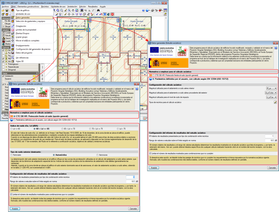
Task: Open the Recintos menu
Action: [x=45, y=7]
